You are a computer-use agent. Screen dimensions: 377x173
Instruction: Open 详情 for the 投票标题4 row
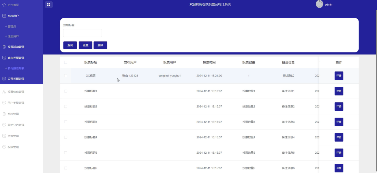point(339,137)
